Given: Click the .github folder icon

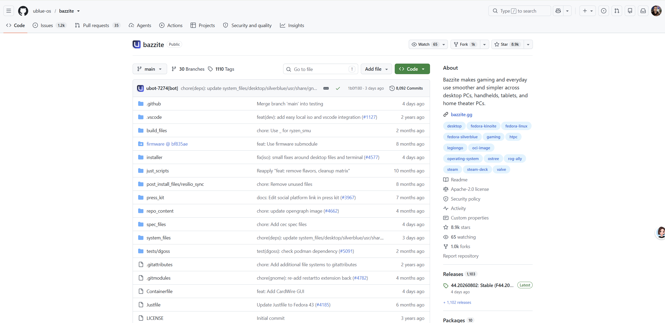Looking at the screenshot, I should pos(141,104).
